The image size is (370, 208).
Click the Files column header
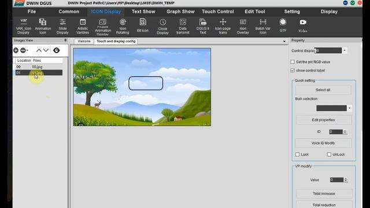coord(37,61)
